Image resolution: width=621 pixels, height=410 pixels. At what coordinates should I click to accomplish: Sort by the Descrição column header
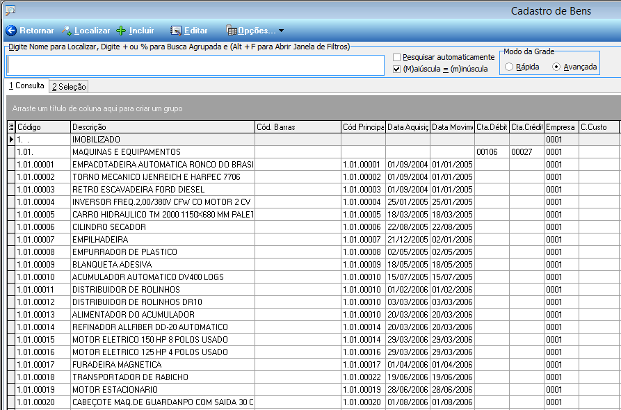pos(163,127)
